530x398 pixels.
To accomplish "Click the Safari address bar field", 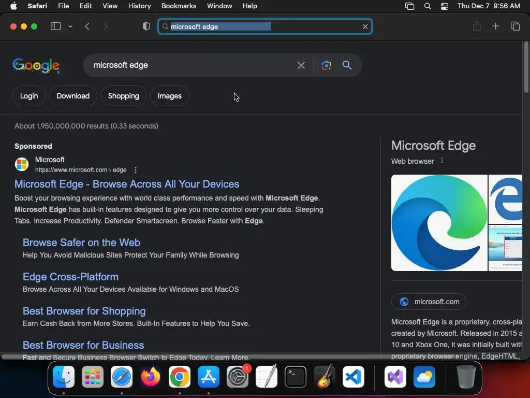I will click(265, 26).
